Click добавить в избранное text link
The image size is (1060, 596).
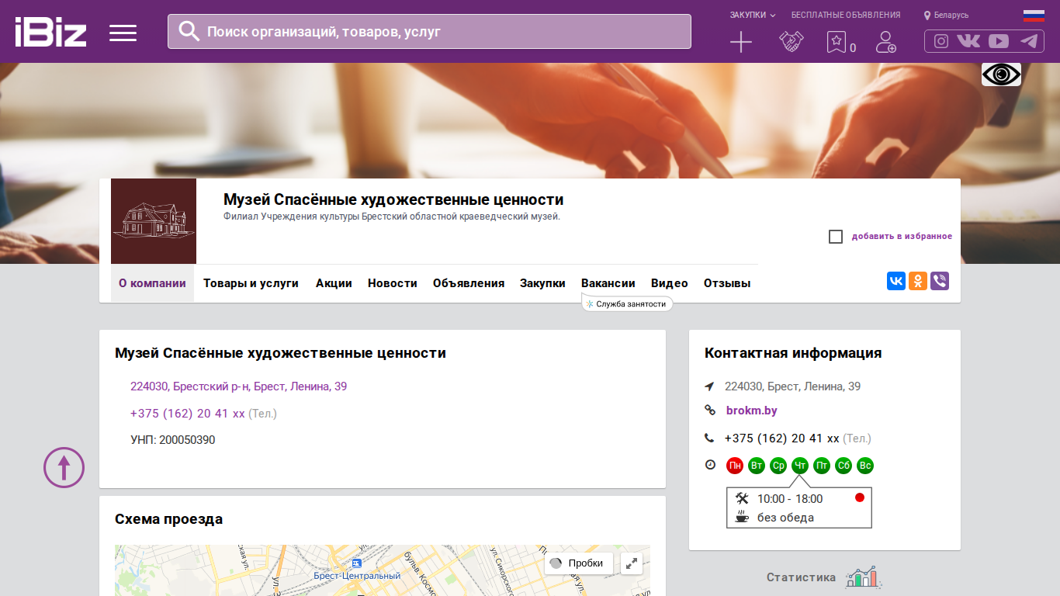click(x=902, y=237)
